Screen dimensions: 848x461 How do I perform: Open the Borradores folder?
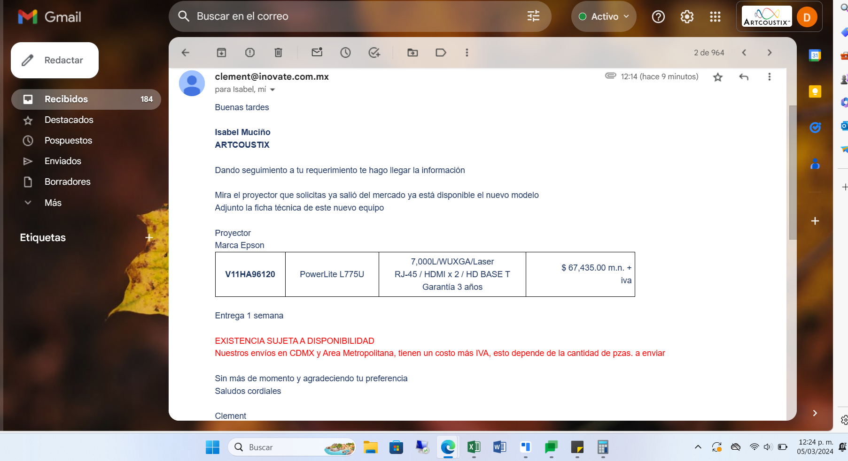pos(86,182)
